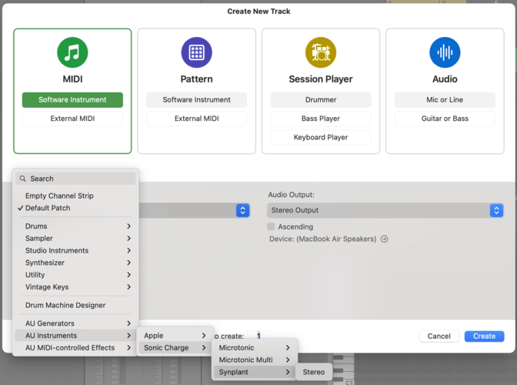Pick Empty Channel Strip menu entry
This screenshot has height=385, width=517.
59,196
